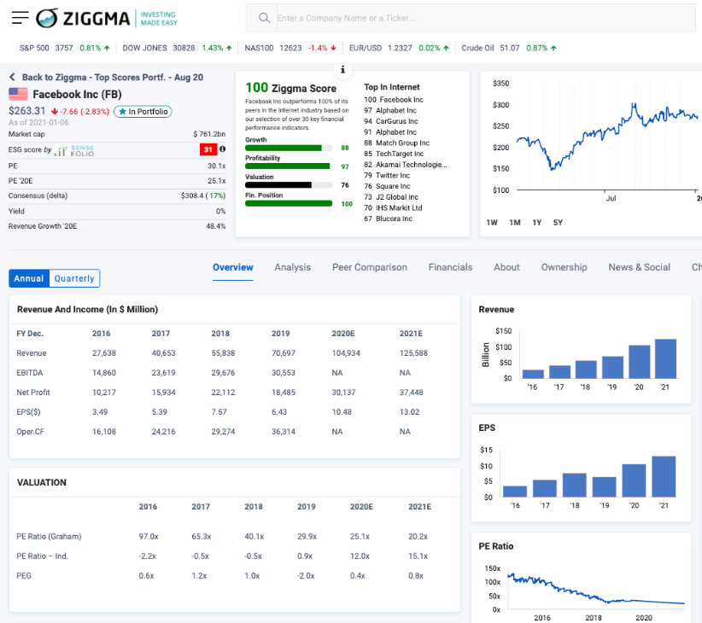Open Alphabet Inc with score 97
Image resolution: width=702 pixels, height=623 pixels.
(390, 110)
